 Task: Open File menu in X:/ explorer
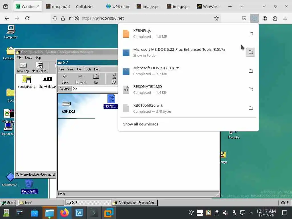point(62,69)
